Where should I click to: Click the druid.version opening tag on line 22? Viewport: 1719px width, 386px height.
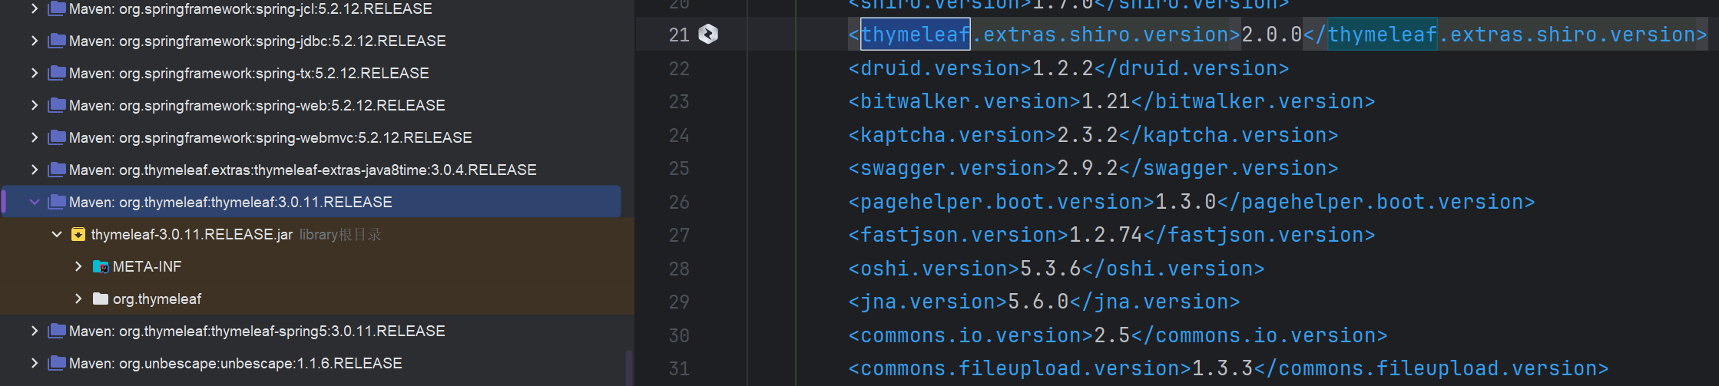[939, 68]
